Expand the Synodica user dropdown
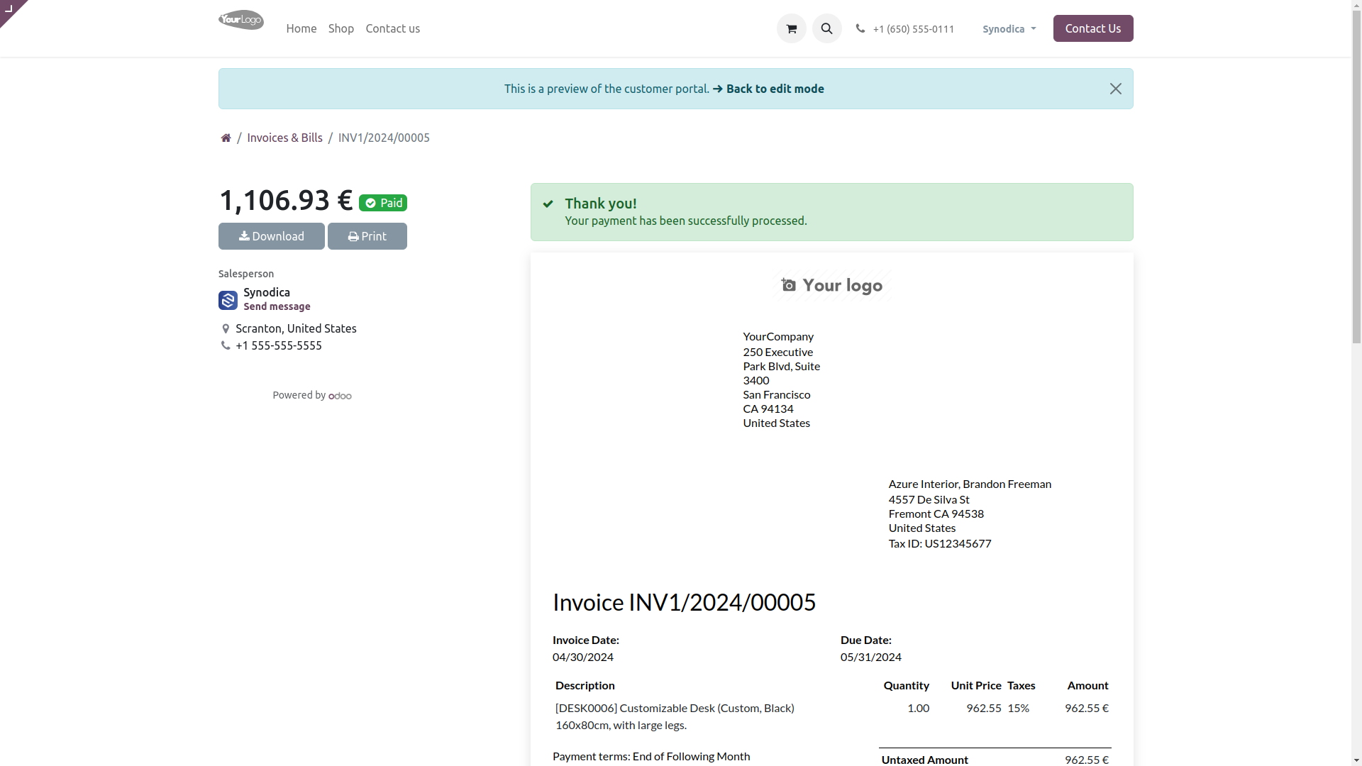Viewport: 1362px width, 766px height. pyautogui.click(x=1009, y=29)
